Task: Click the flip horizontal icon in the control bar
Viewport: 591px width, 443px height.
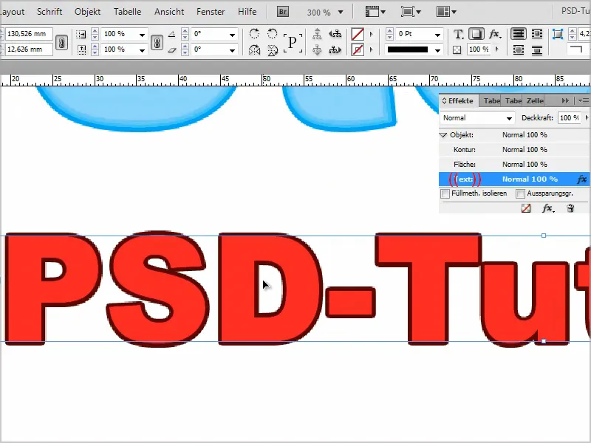Action: click(255, 50)
